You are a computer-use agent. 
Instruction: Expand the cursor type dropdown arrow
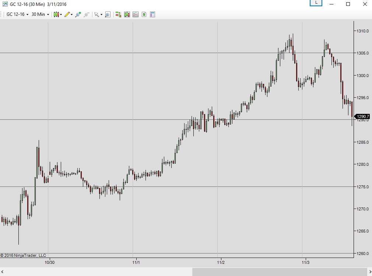point(102,15)
